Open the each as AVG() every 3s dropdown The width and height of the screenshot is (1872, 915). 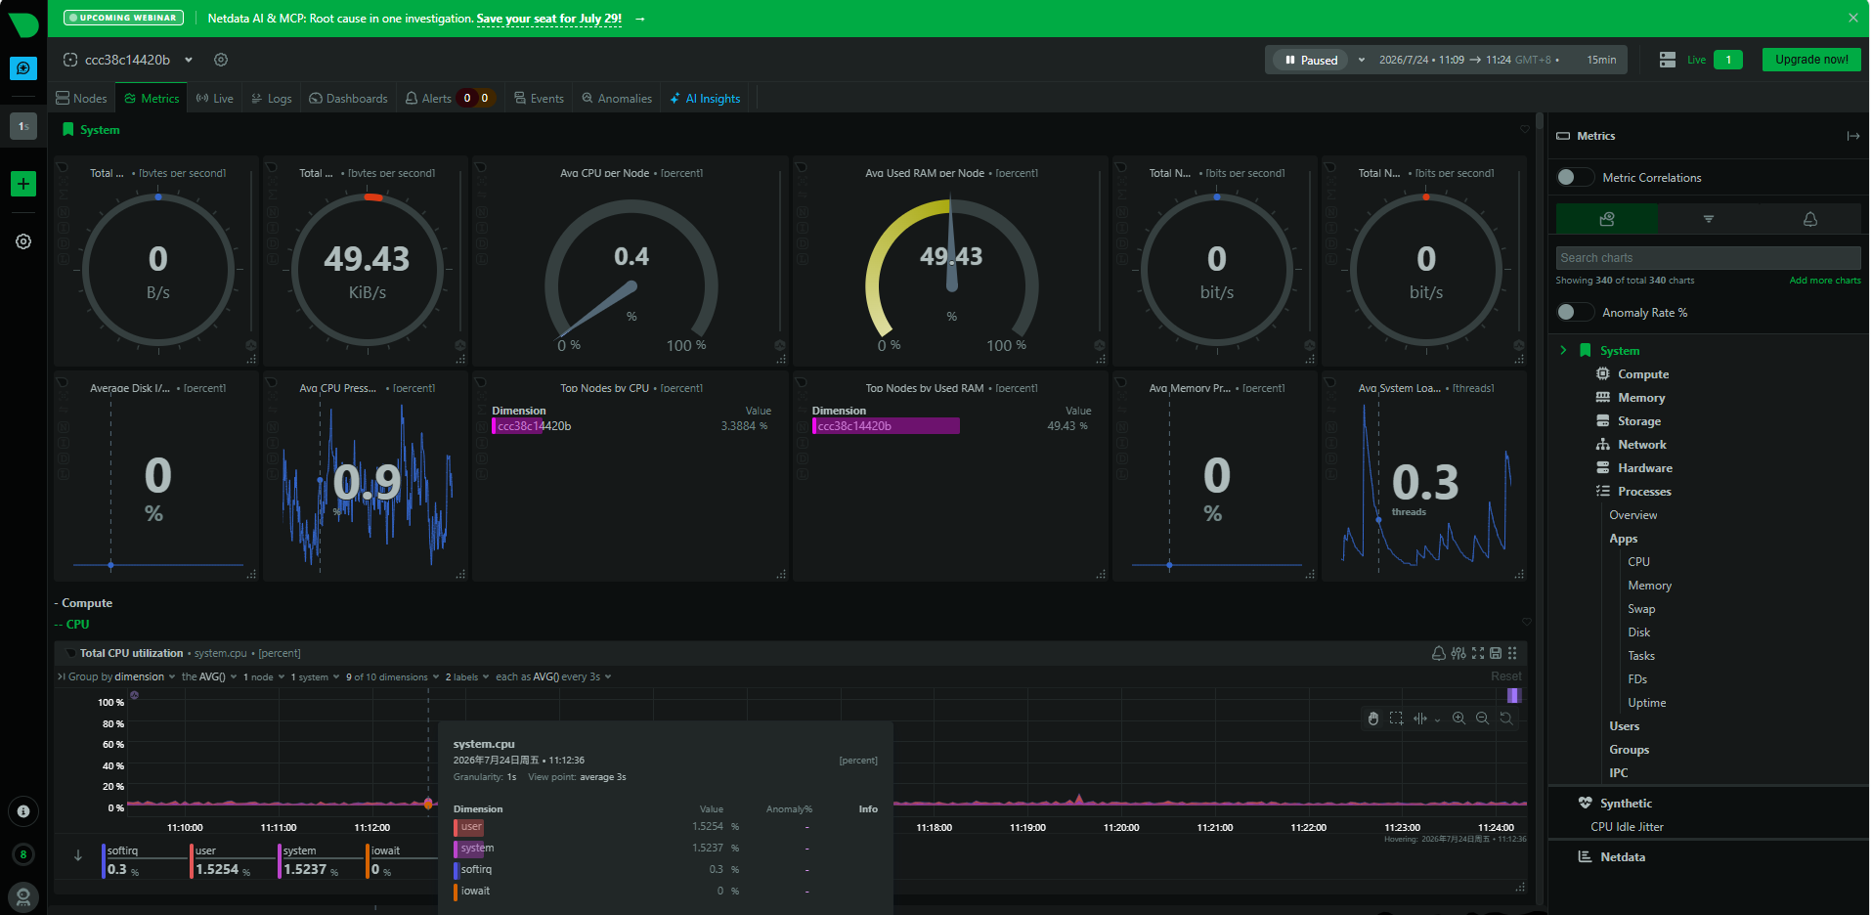(x=553, y=676)
